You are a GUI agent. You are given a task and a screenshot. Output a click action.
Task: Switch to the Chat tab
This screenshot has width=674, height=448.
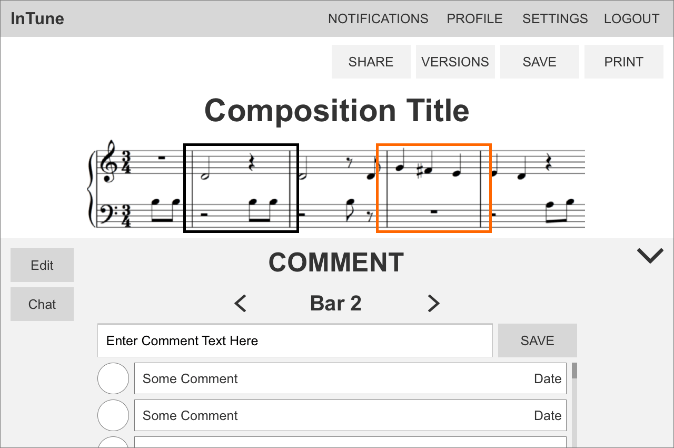coord(42,304)
